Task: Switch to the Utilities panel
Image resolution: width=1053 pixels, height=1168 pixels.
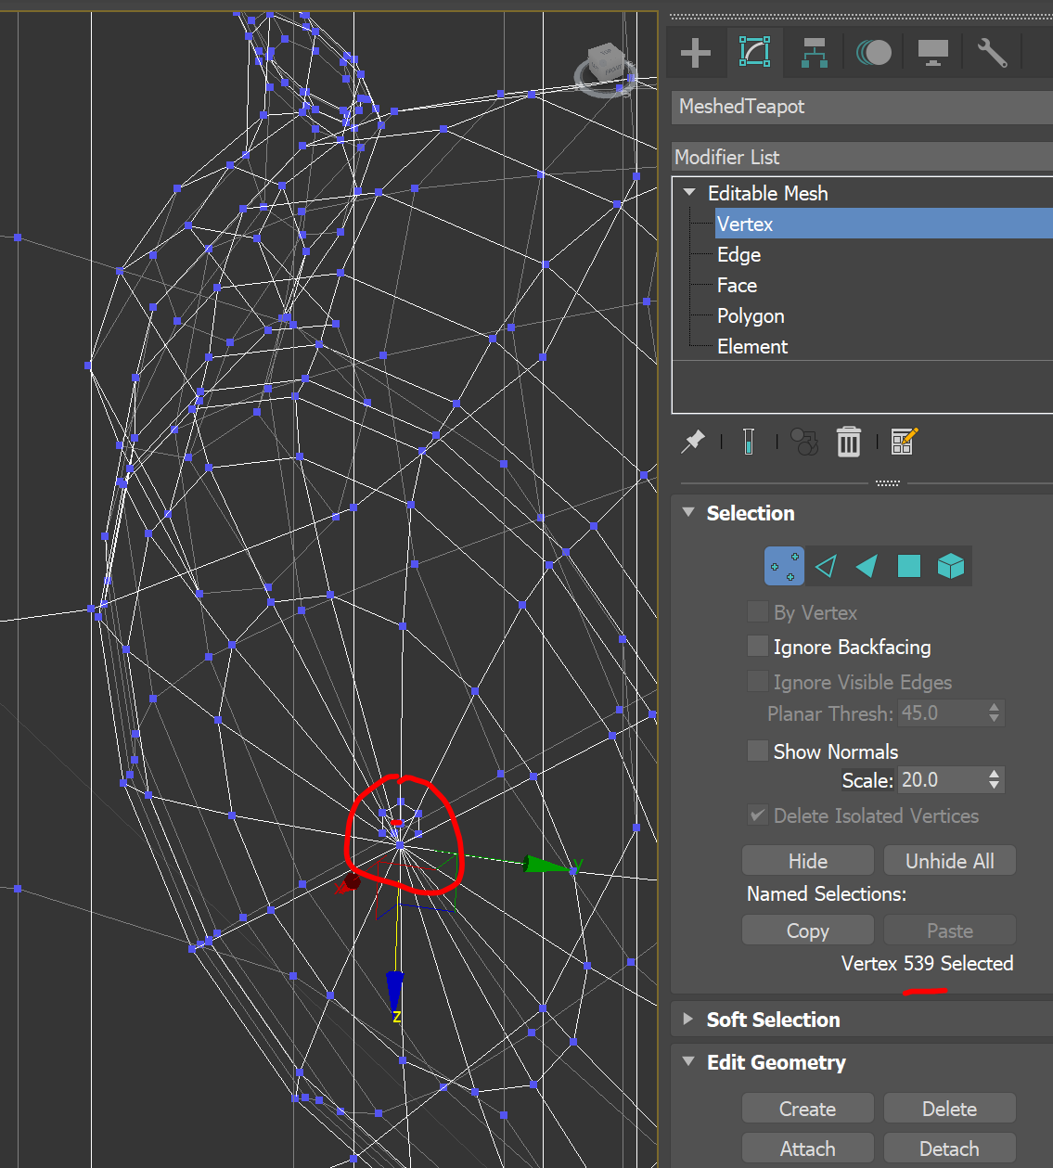Action: click(991, 52)
